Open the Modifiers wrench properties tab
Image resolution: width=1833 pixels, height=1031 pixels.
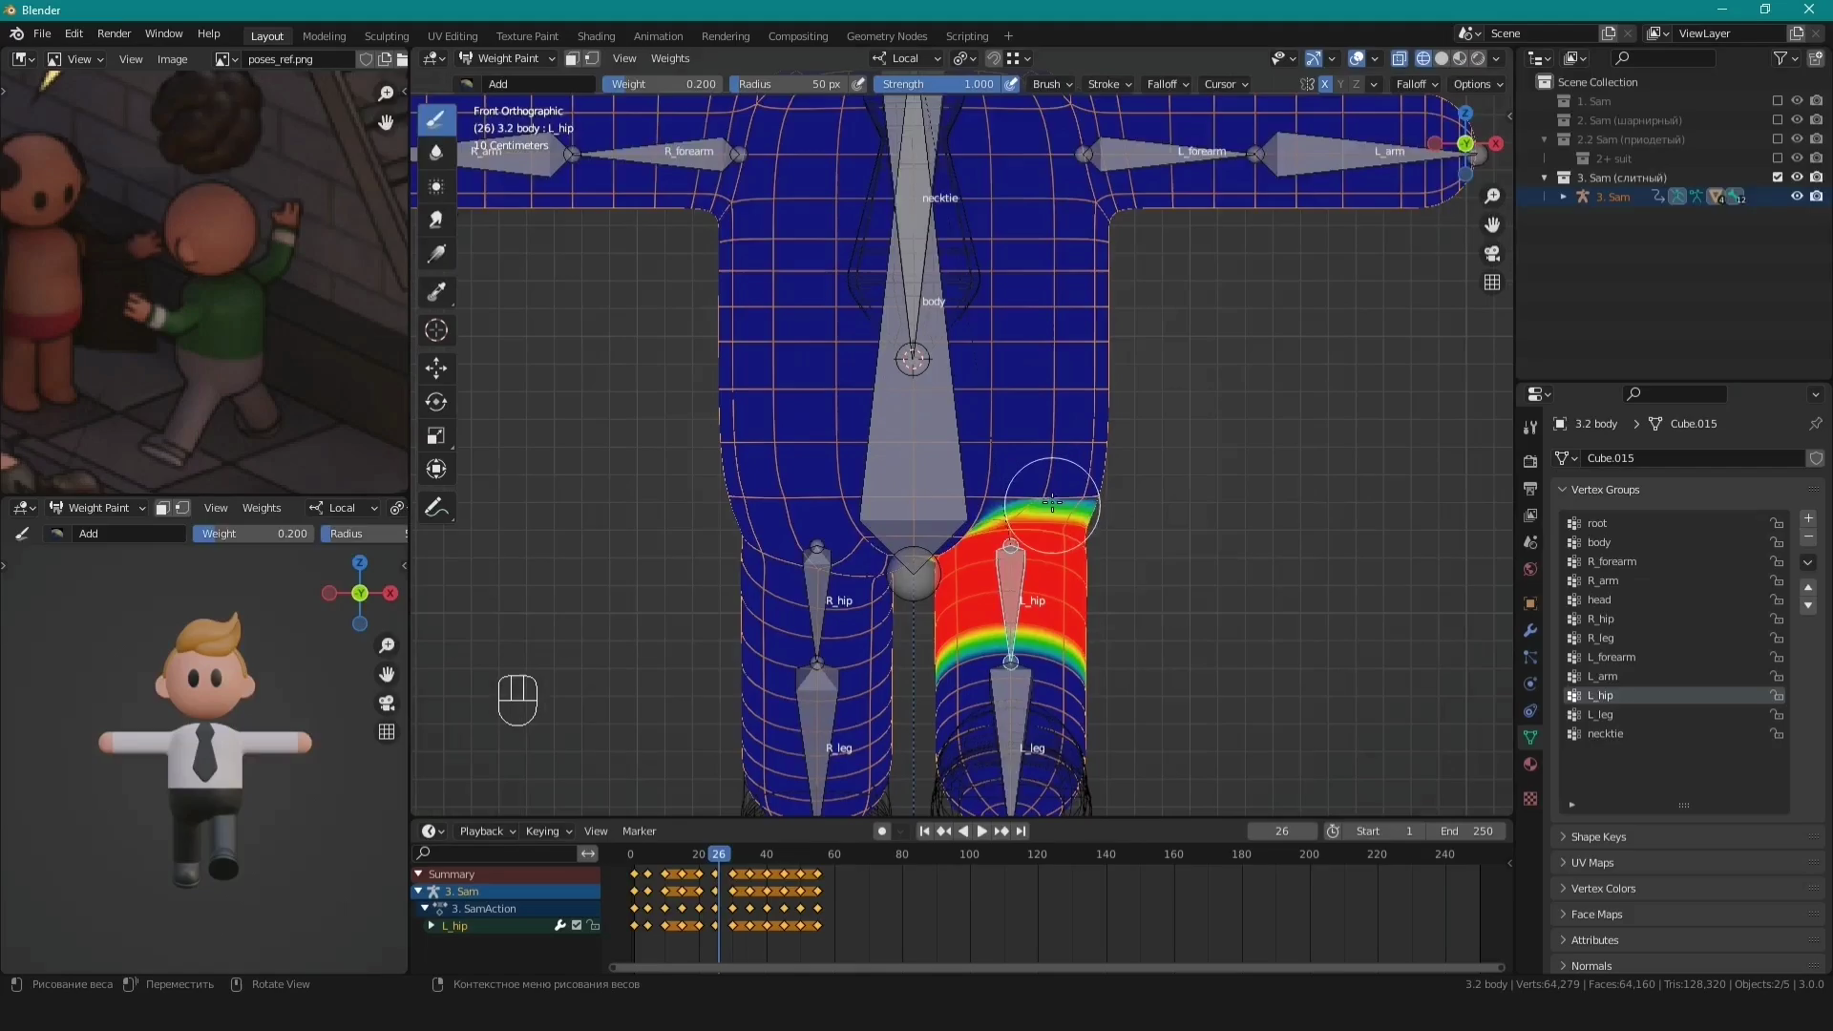(1530, 630)
